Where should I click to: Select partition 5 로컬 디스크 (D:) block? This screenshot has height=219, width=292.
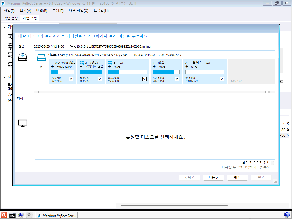[x=205, y=71]
